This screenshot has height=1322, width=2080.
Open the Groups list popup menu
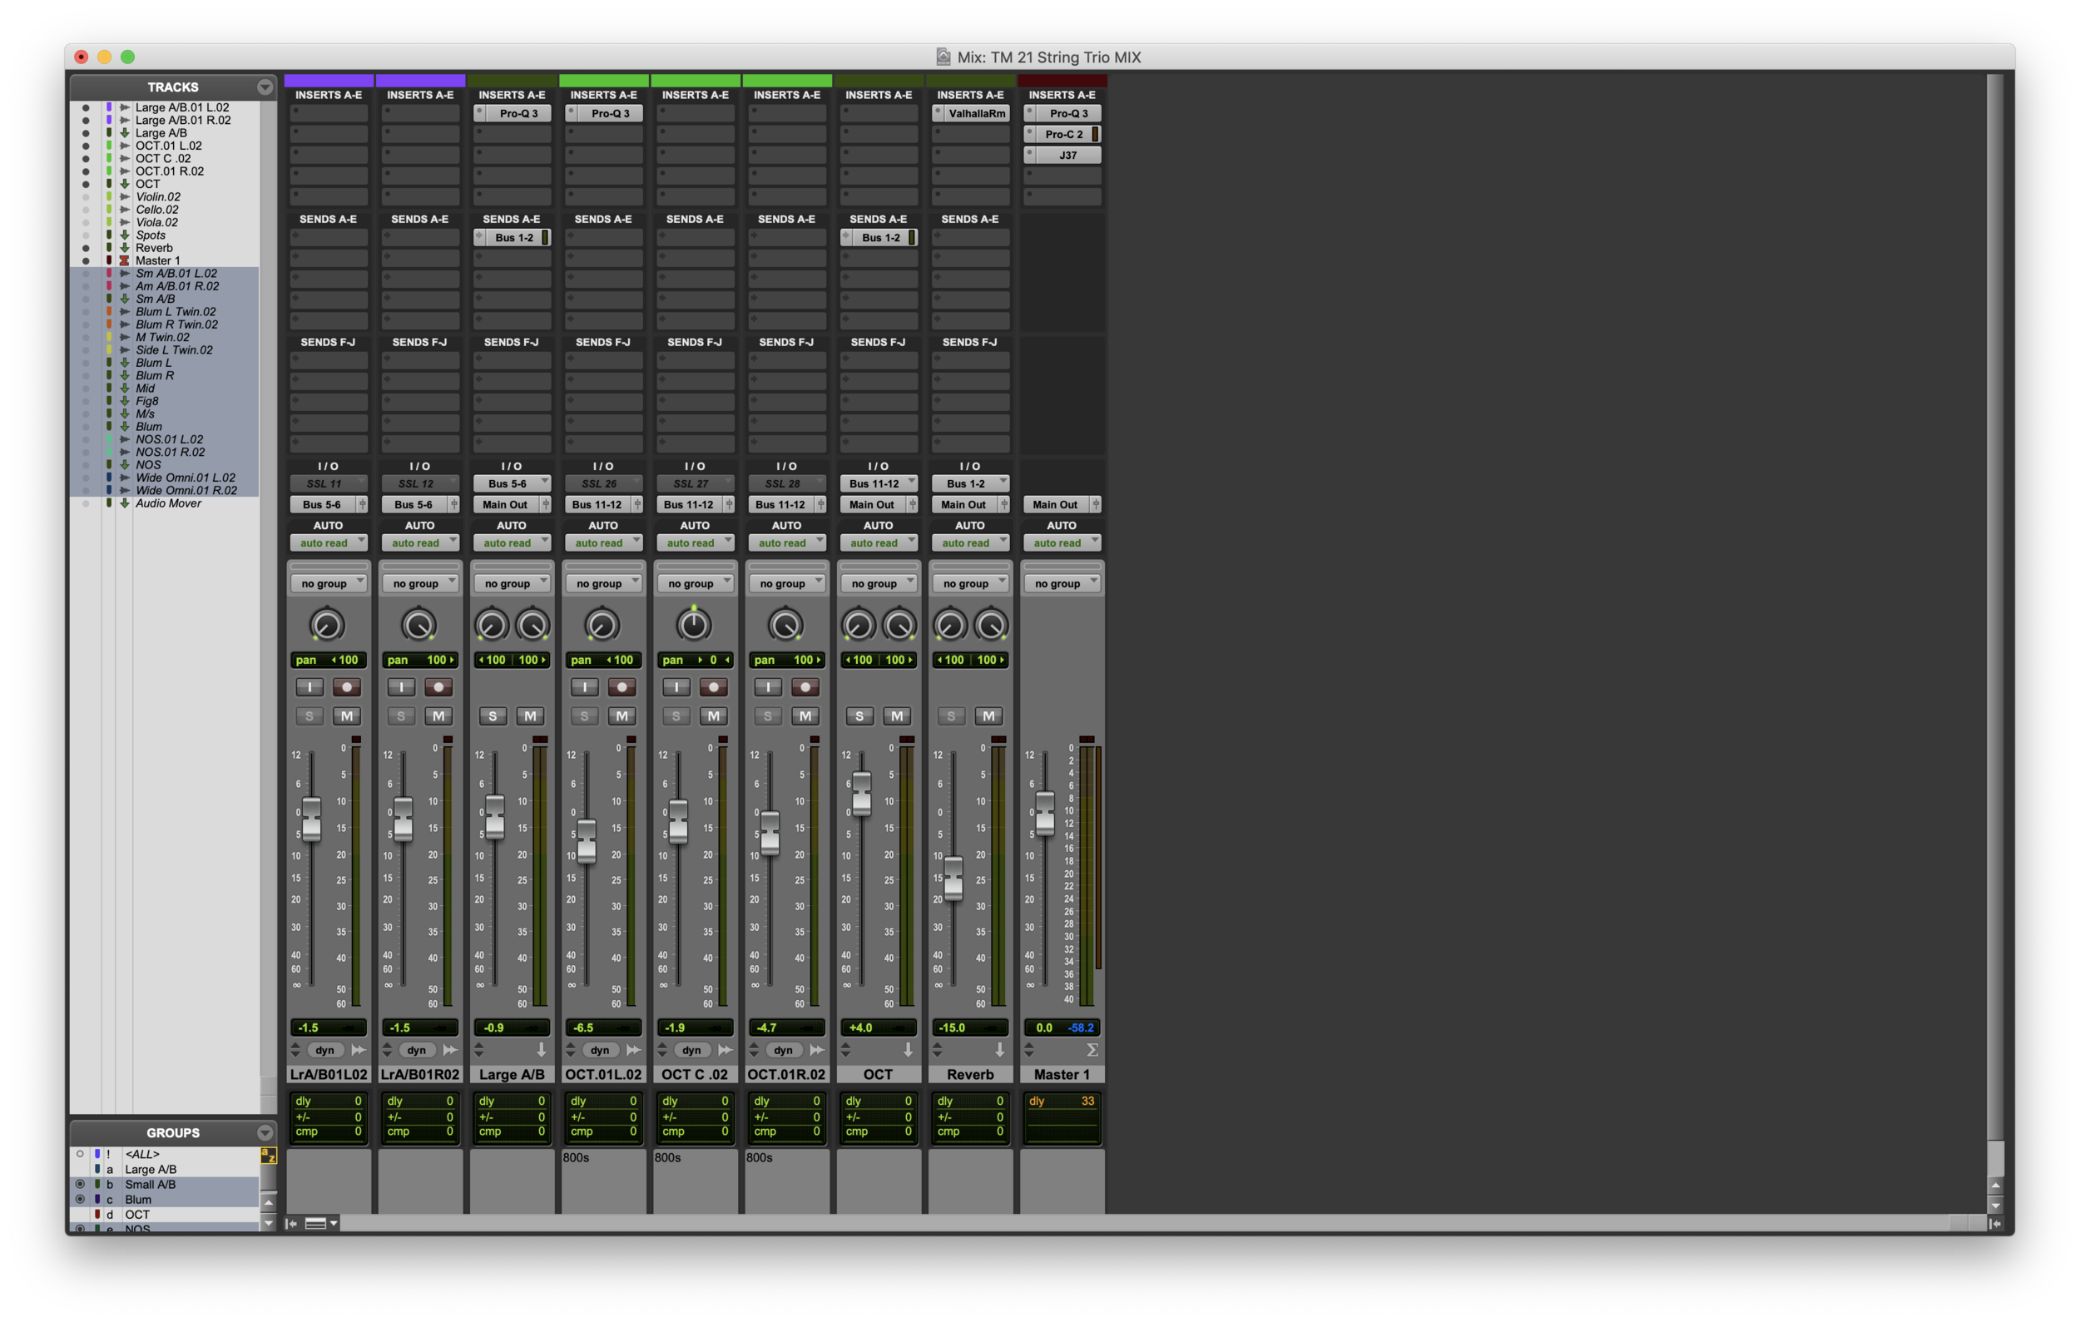pyautogui.click(x=265, y=1133)
